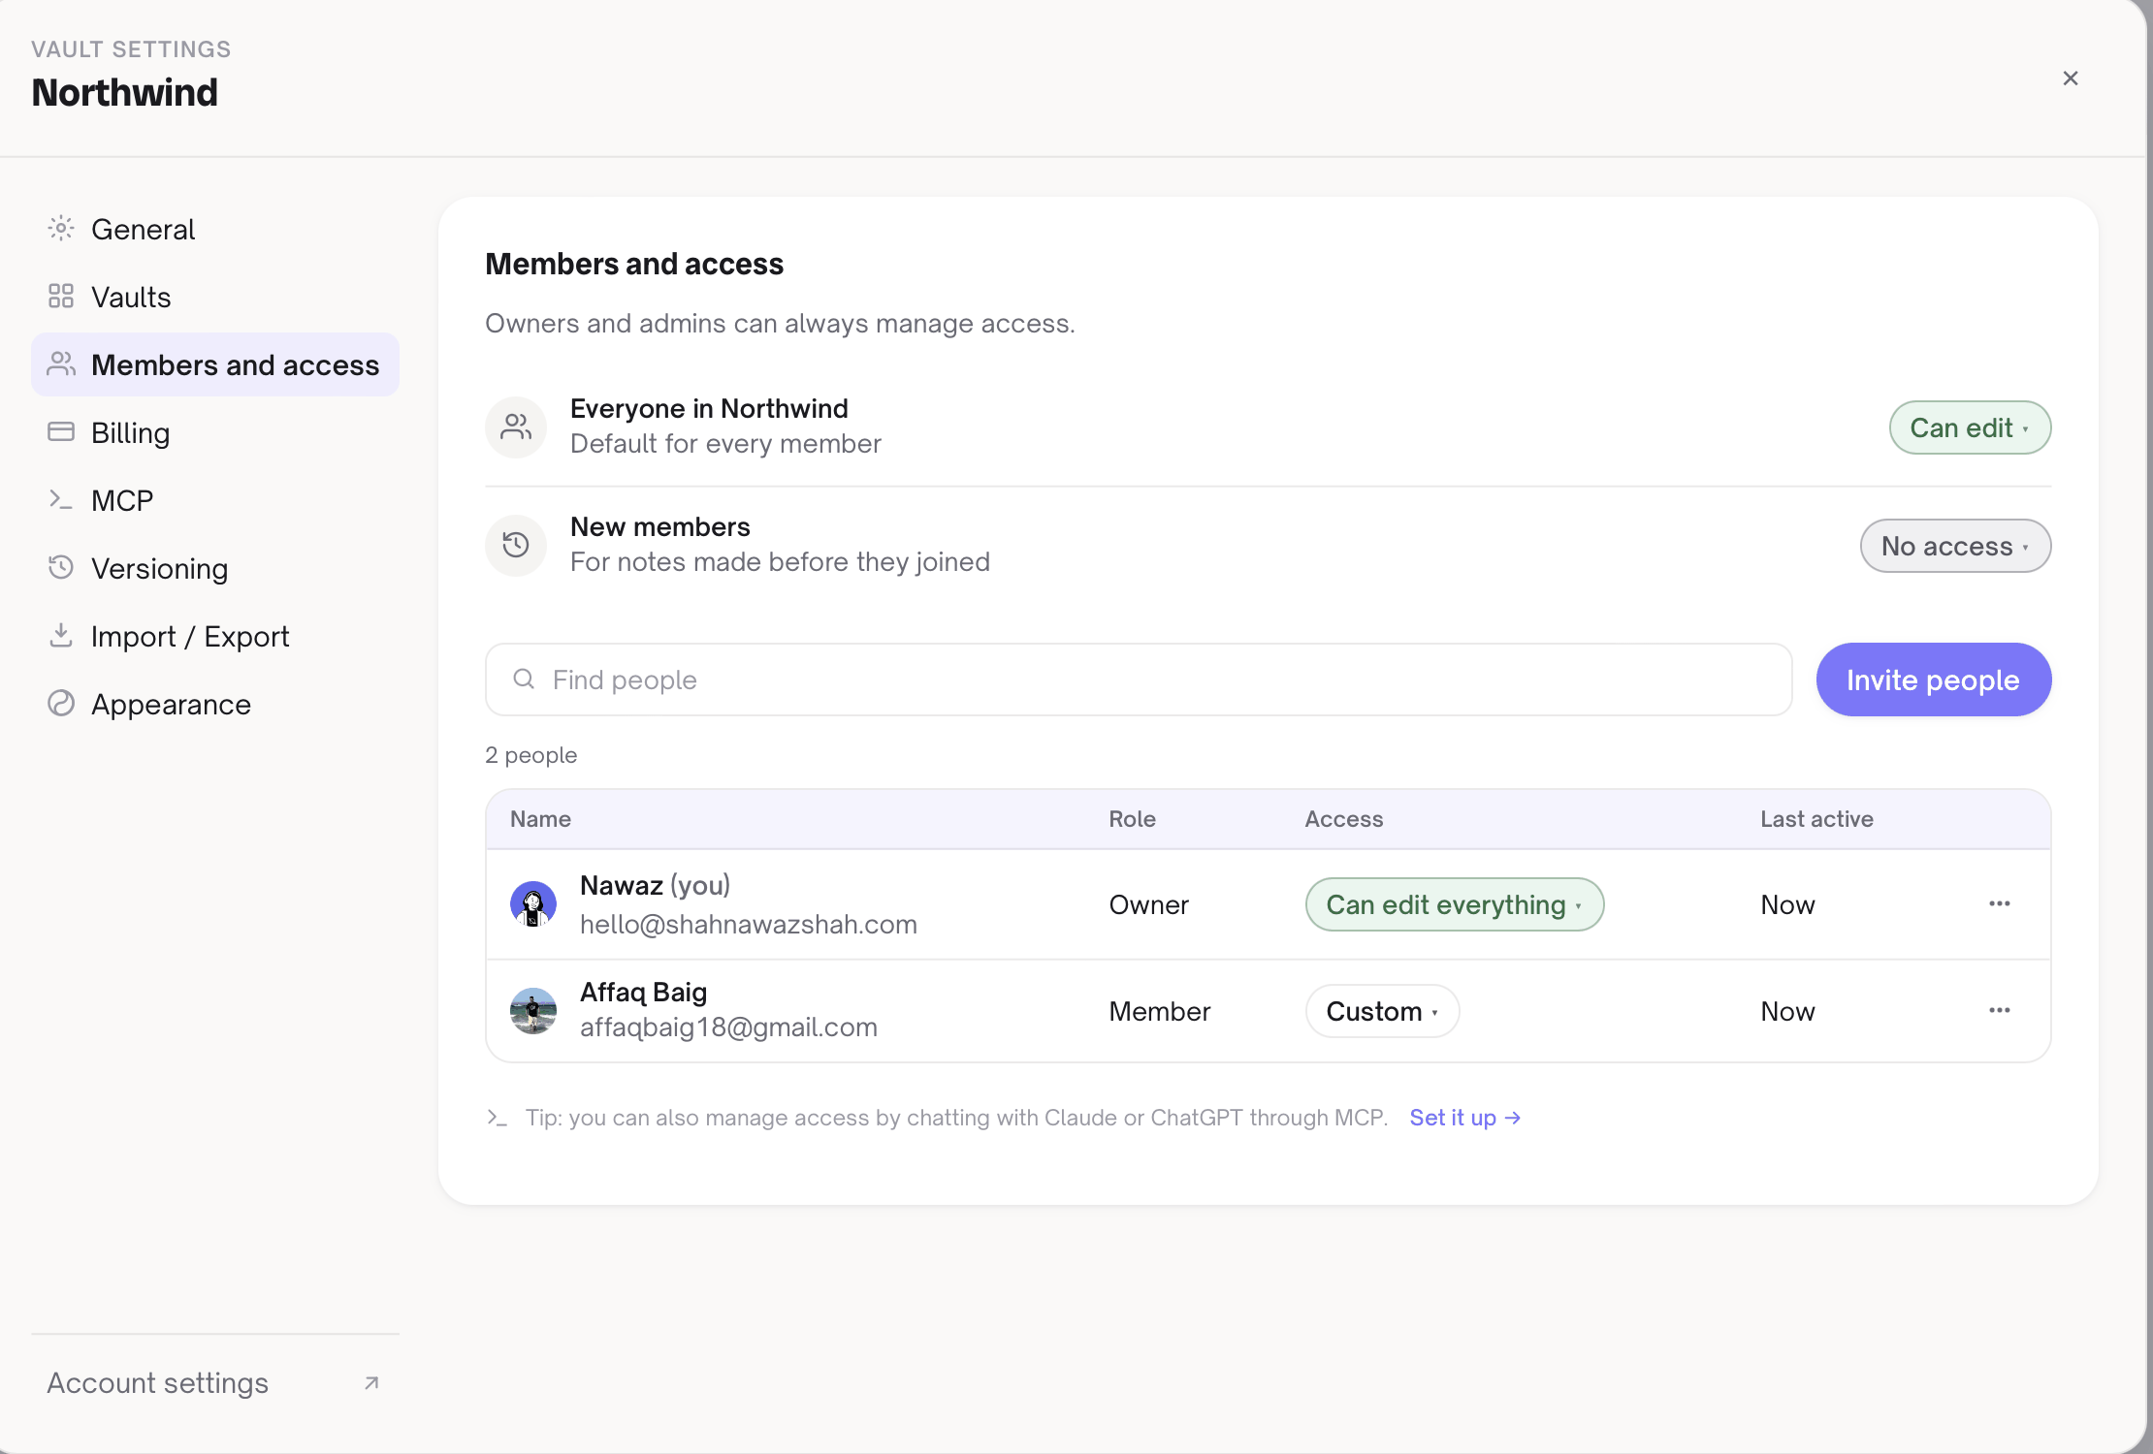Open the more options menu for Nawaz

(x=2000, y=904)
